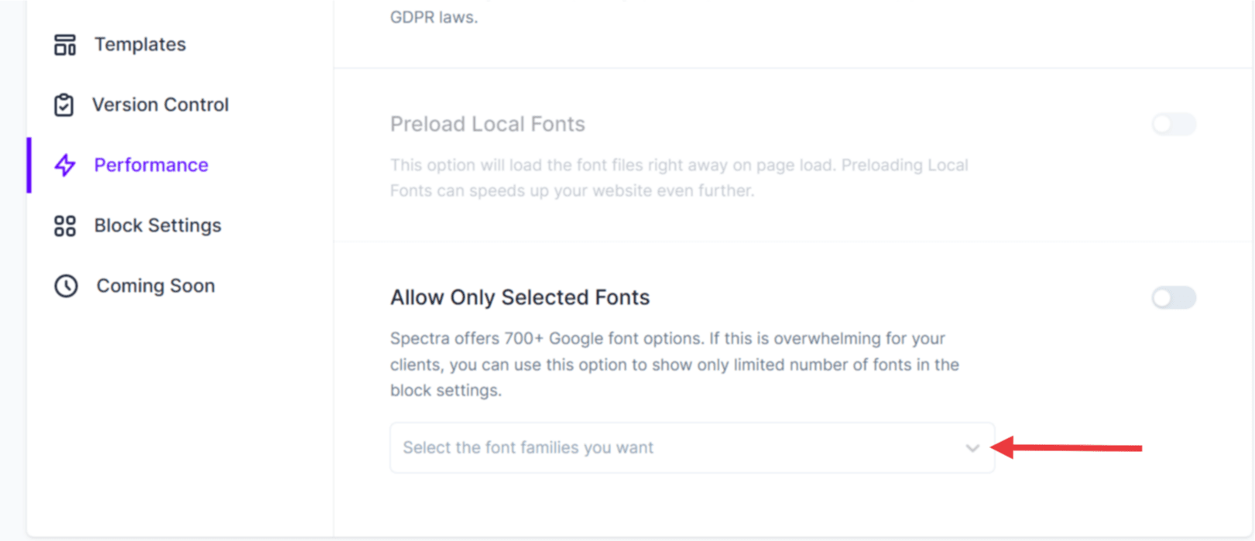Open the Templates section label
This screenshot has height=541, width=1255.
coord(139,45)
